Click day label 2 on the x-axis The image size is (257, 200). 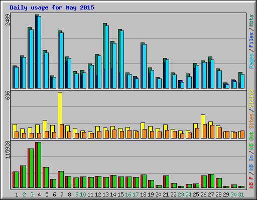click(x=24, y=194)
